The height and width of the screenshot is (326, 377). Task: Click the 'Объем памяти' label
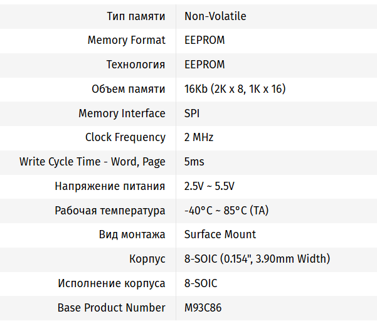(129, 89)
